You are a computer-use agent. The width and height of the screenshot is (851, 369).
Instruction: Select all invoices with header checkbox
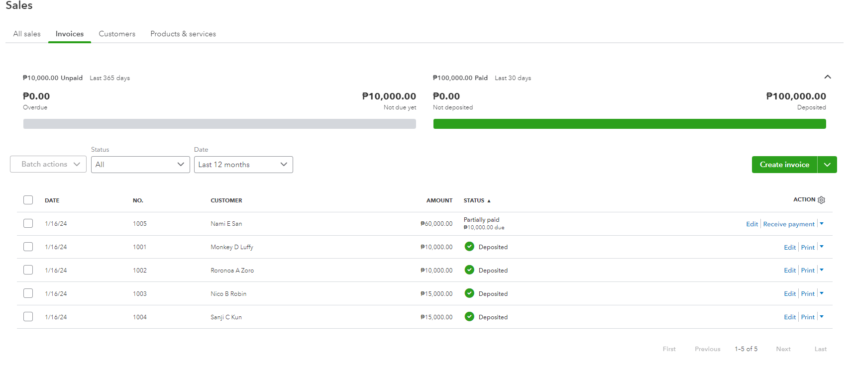pos(28,200)
